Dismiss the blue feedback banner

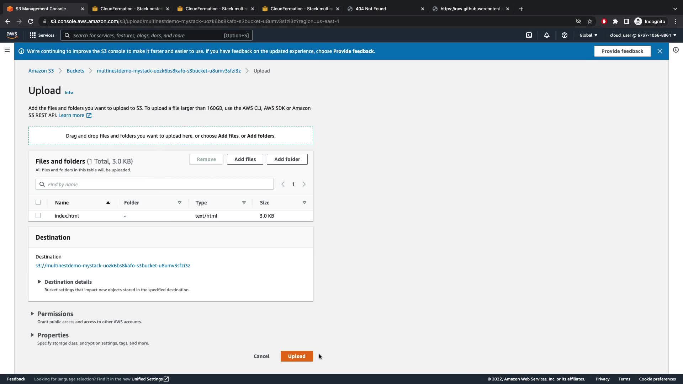[660, 51]
